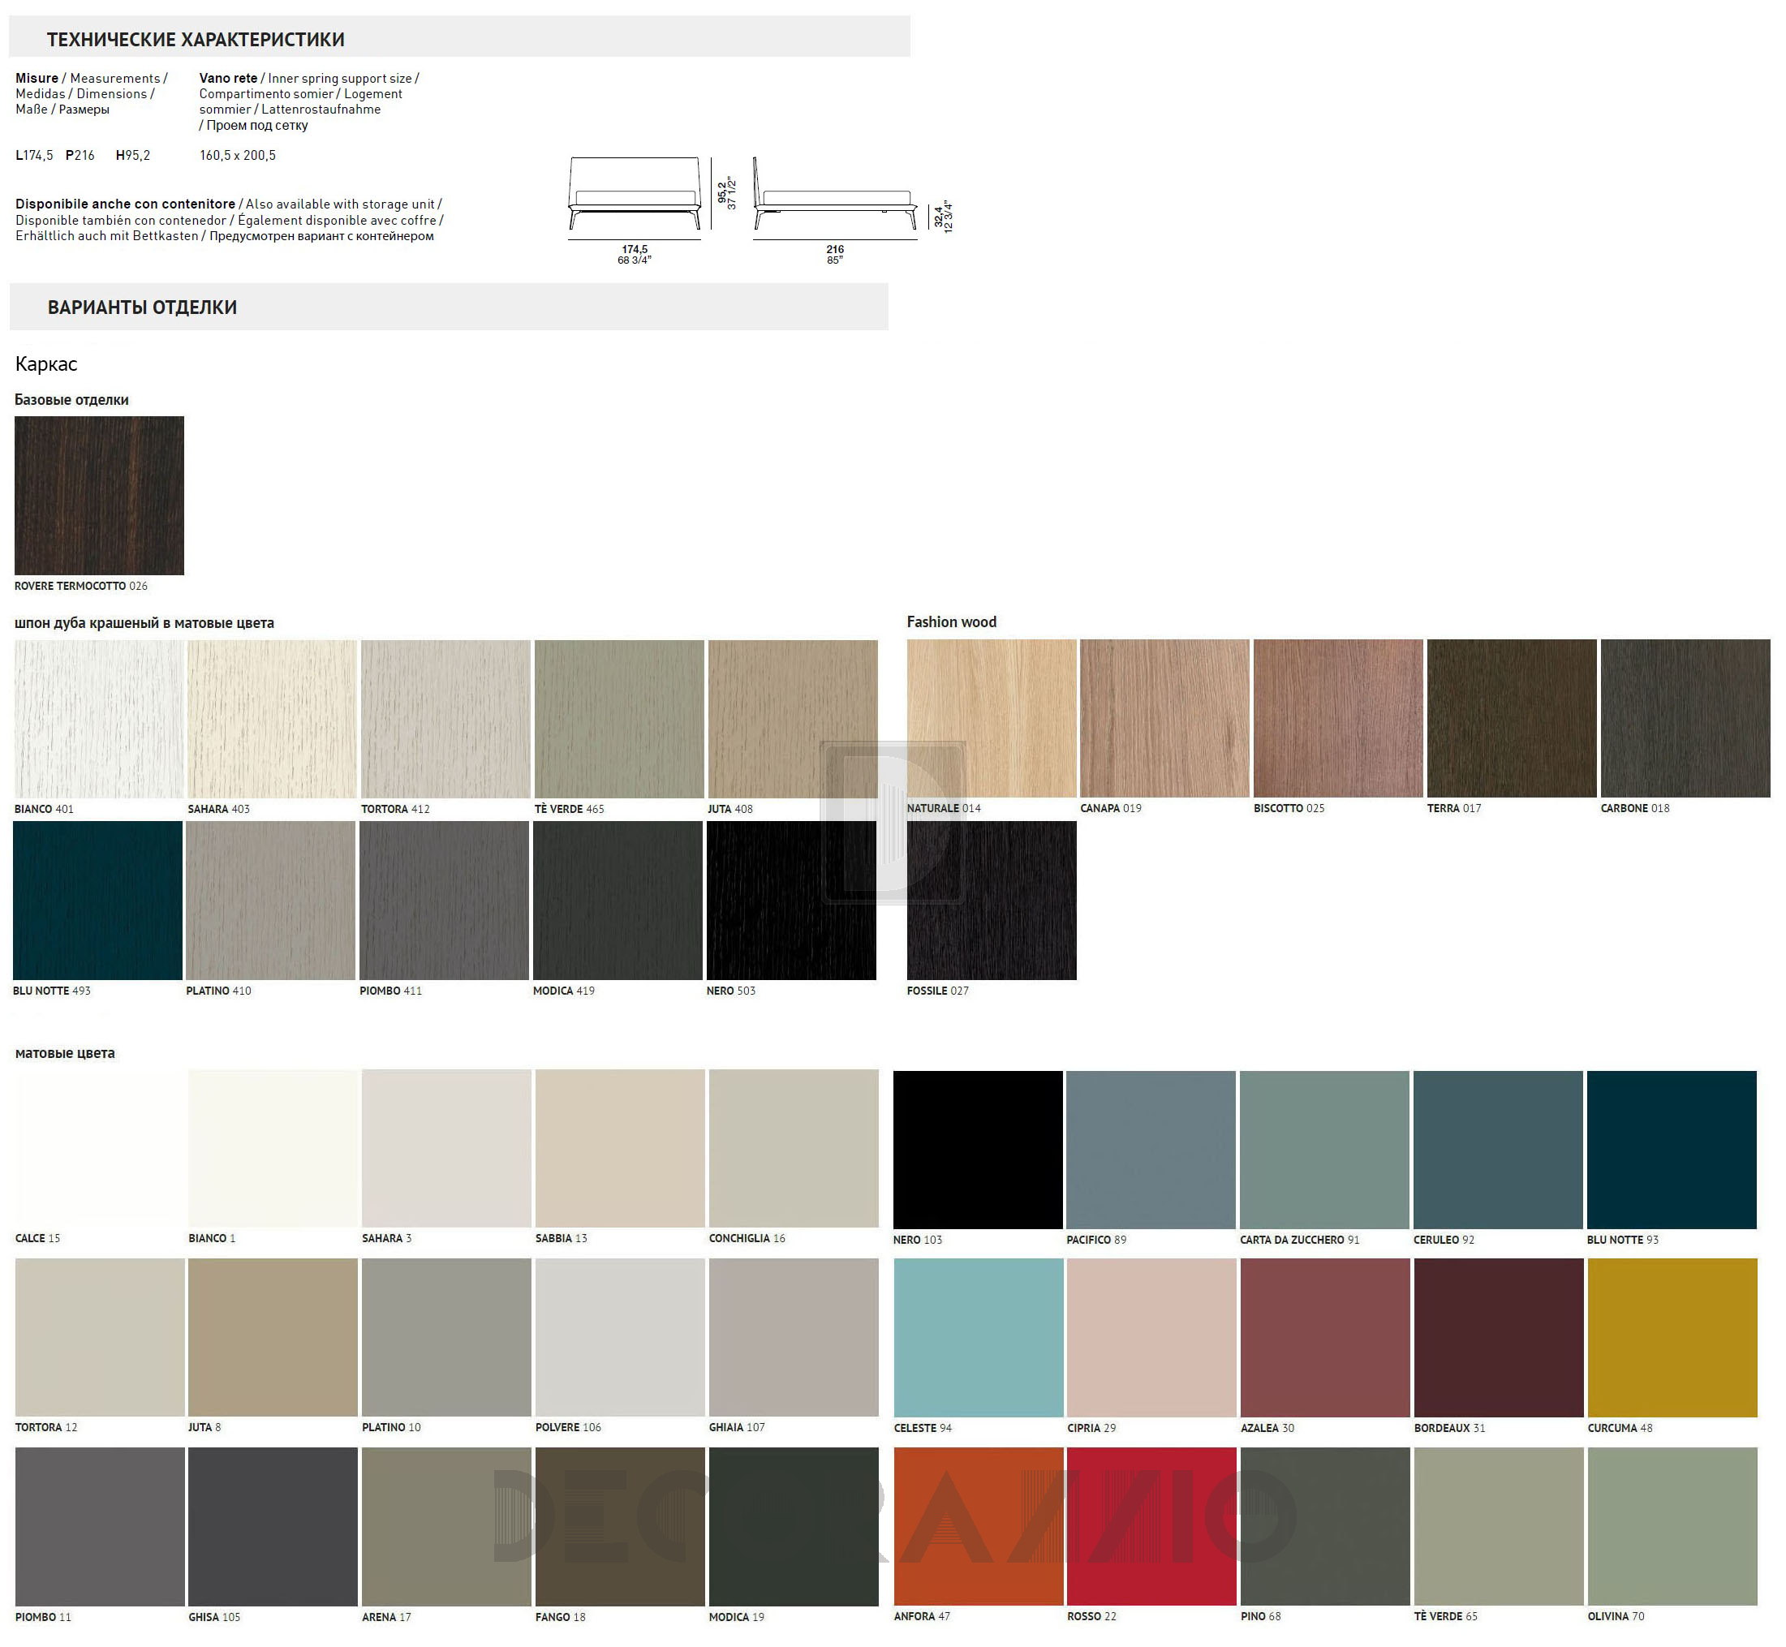Select the Bordeaux 31 matte color

point(1499,1338)
